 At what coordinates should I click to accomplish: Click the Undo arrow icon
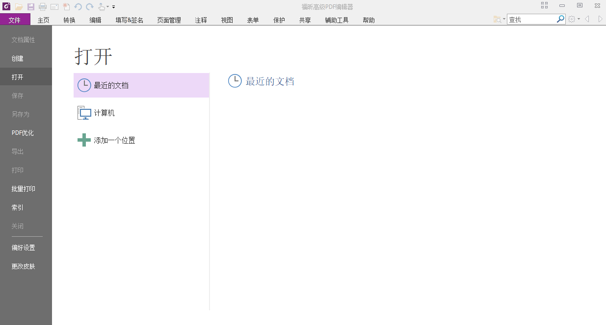tap(78, 7)
